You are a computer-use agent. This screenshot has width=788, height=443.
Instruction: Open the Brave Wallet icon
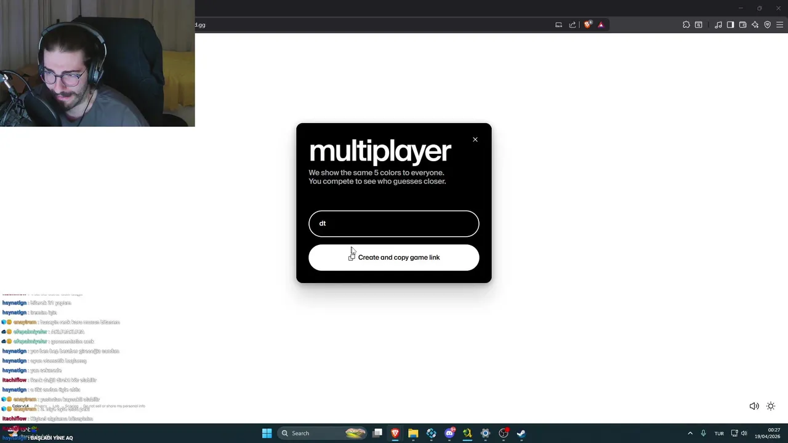click(x=742, y=25)
